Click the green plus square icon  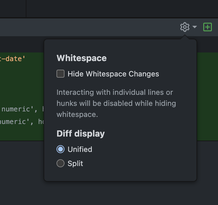tap(208, 27)
